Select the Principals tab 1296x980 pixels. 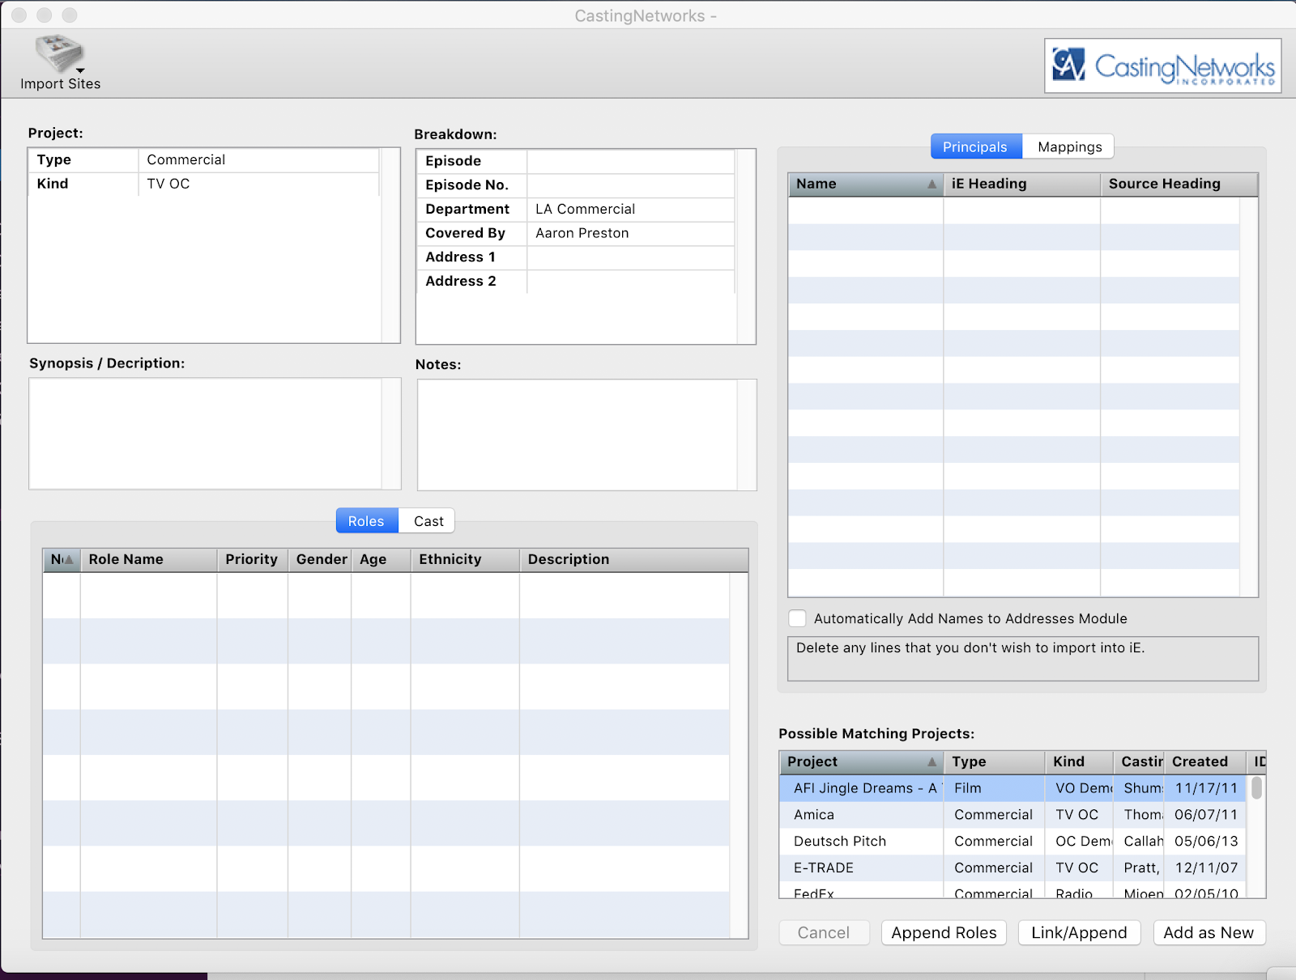tap(975, 146)
